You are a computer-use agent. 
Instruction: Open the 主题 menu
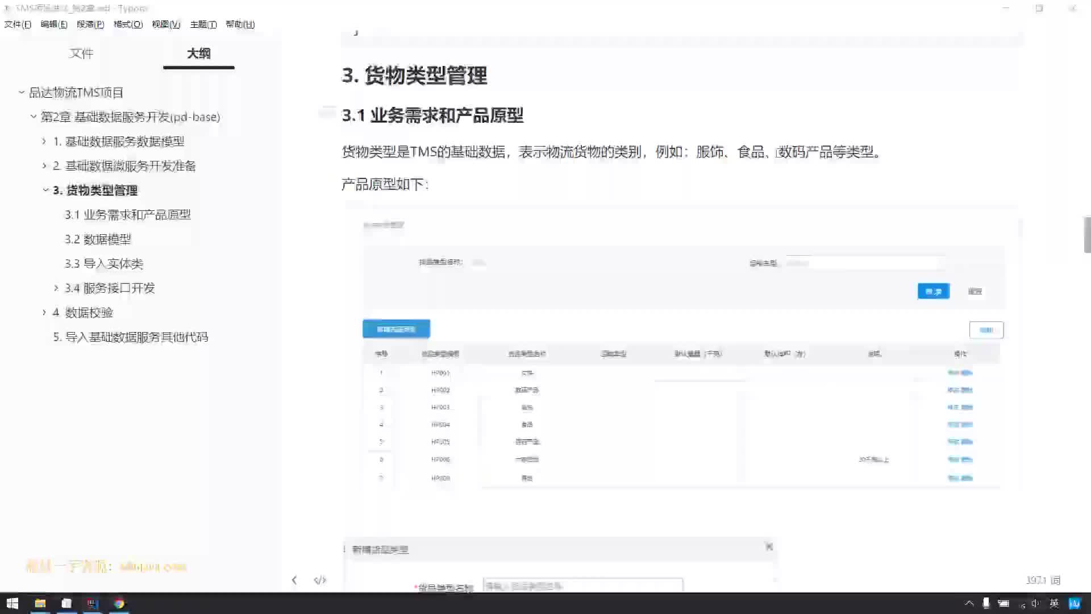pyautogui.click(x=203, y=24)
